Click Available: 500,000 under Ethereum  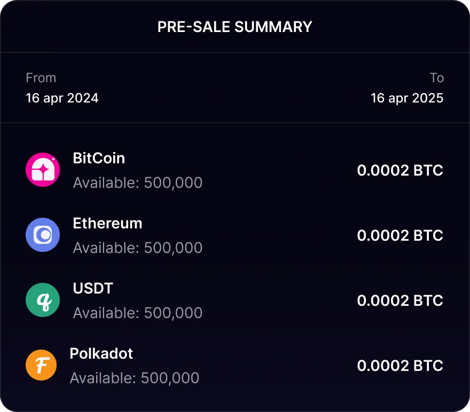click(x=137, y=248)
